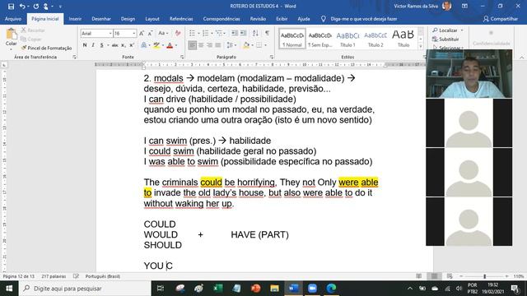Click the Save icon in the title bar
This screenshot has width=527, height=296.
pyautogui.click(x=11, y=7)
